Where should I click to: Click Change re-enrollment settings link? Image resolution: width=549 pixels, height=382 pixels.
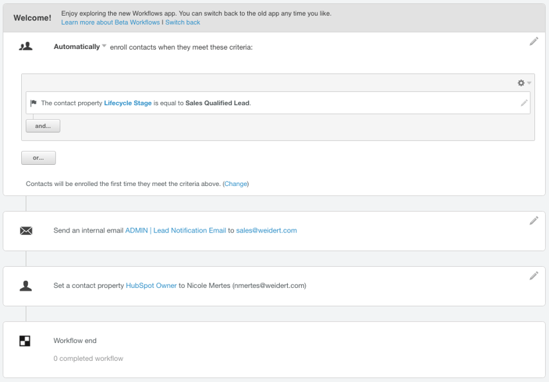click(235, 184)
